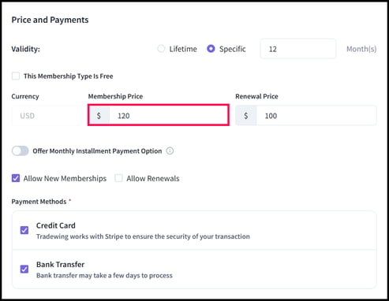
Task: Click the dollar sign in Renewal Price
Action: 246,116
